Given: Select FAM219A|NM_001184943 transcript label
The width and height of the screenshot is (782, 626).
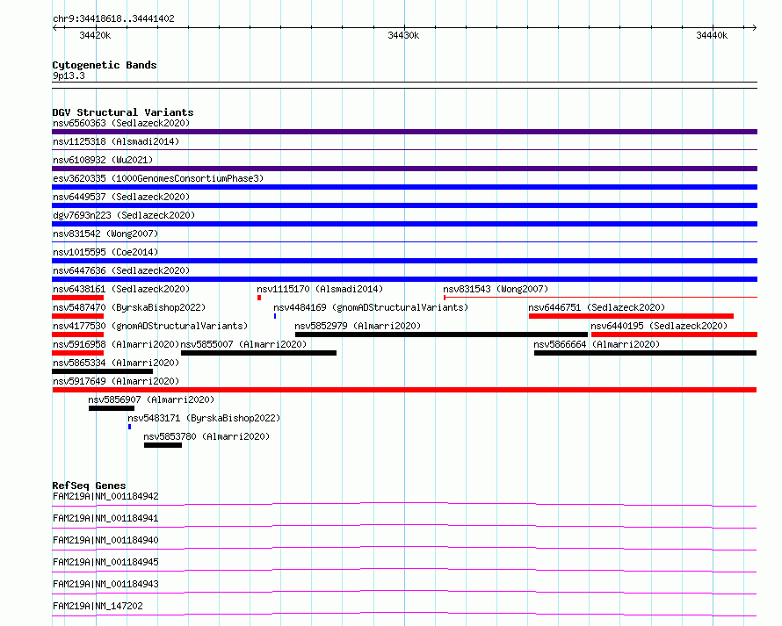Looking at the screenshot, I should [105, 584].
